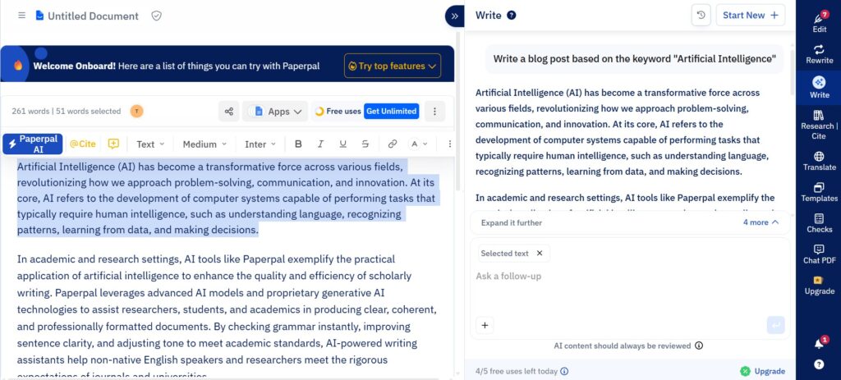Open the three-dot more options menu

(435, 112)
